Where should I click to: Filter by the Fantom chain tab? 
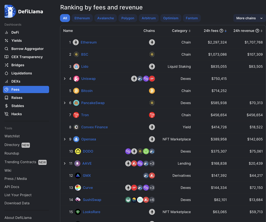click(x=192, y=18)
